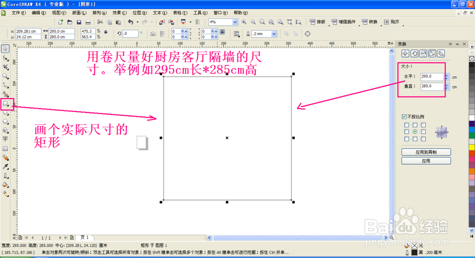Select the center anchor radio button
The image size is (475, 258).
click(x=415, y=131)
